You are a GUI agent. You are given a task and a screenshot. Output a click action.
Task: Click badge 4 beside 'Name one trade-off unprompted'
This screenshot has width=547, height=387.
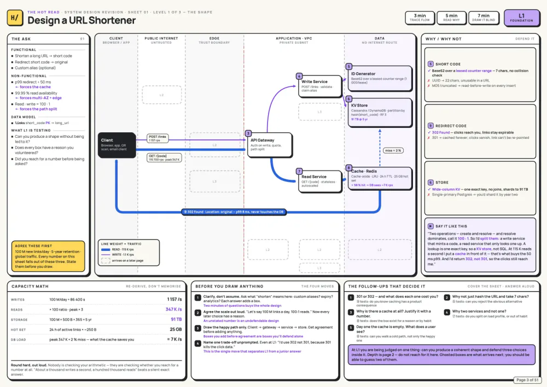[x=198, y=343]
